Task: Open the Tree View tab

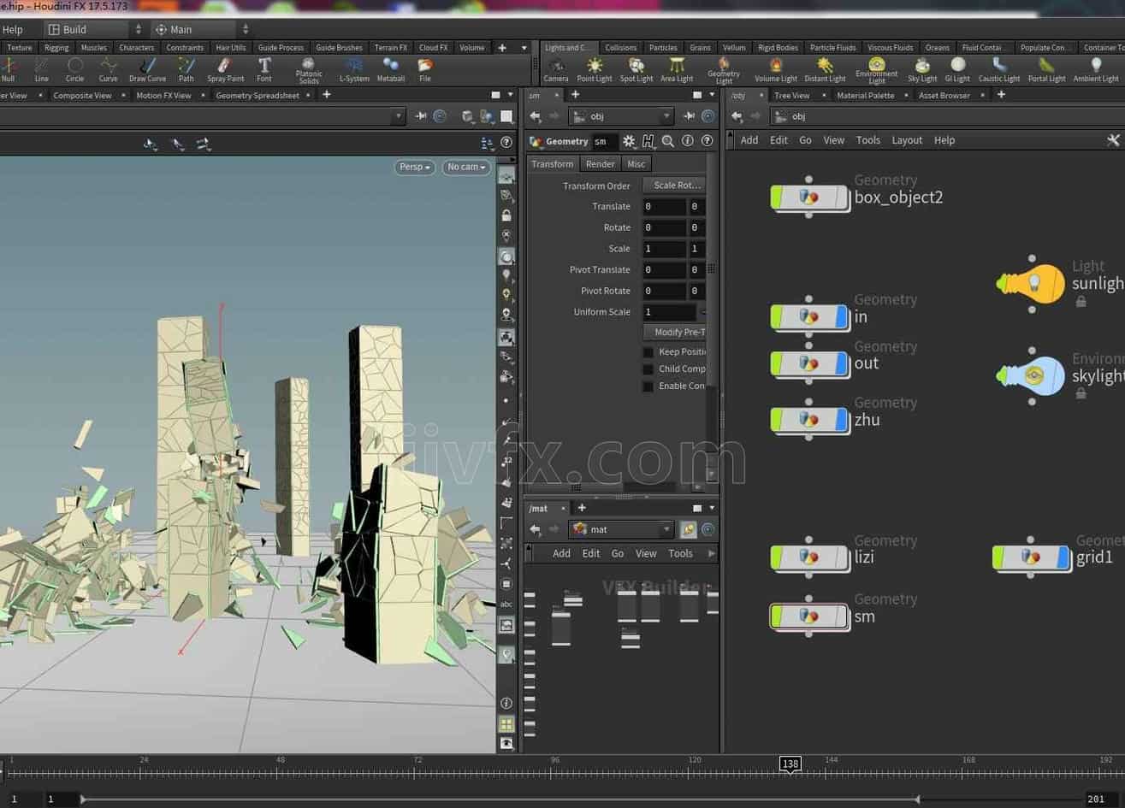Action: point(791,96)
